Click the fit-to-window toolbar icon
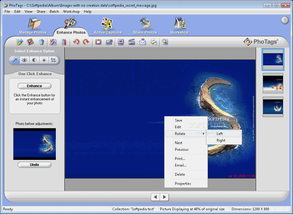Screen dimensions: 293x214 pos(99,42)
